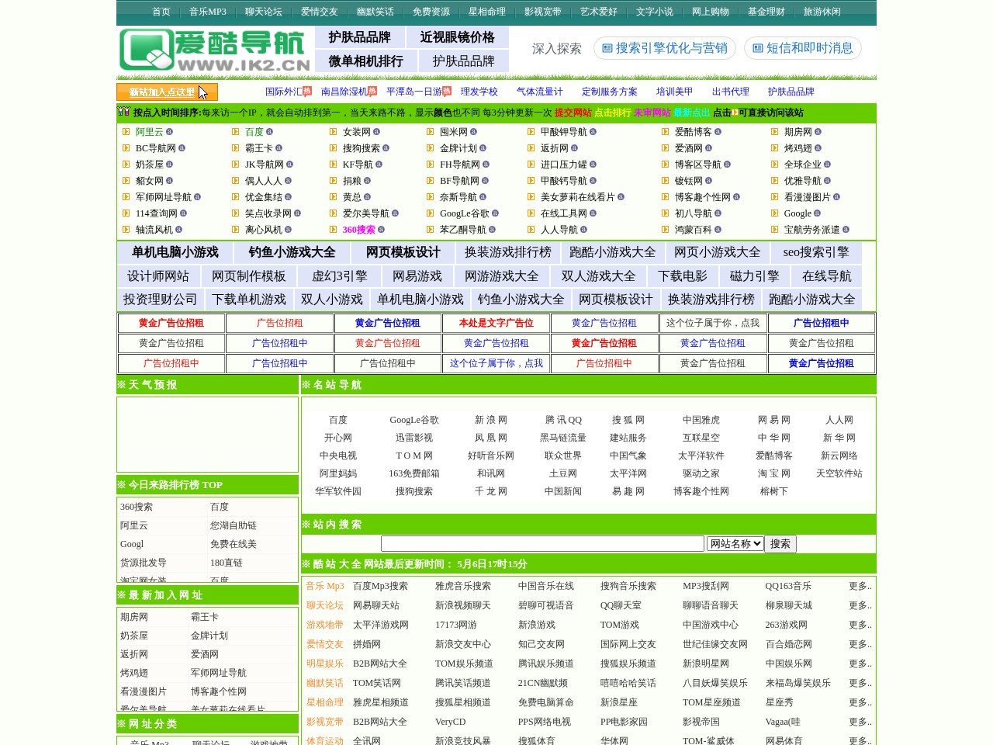Image resolution: width=993 pixels, height=745 pixels.
Task: Click the arrow bullet before 金牌计划
Action: 431,148
